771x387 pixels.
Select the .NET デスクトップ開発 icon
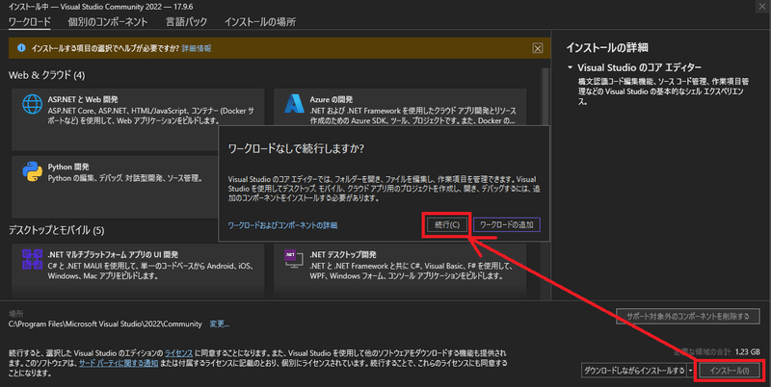(294, 259)
